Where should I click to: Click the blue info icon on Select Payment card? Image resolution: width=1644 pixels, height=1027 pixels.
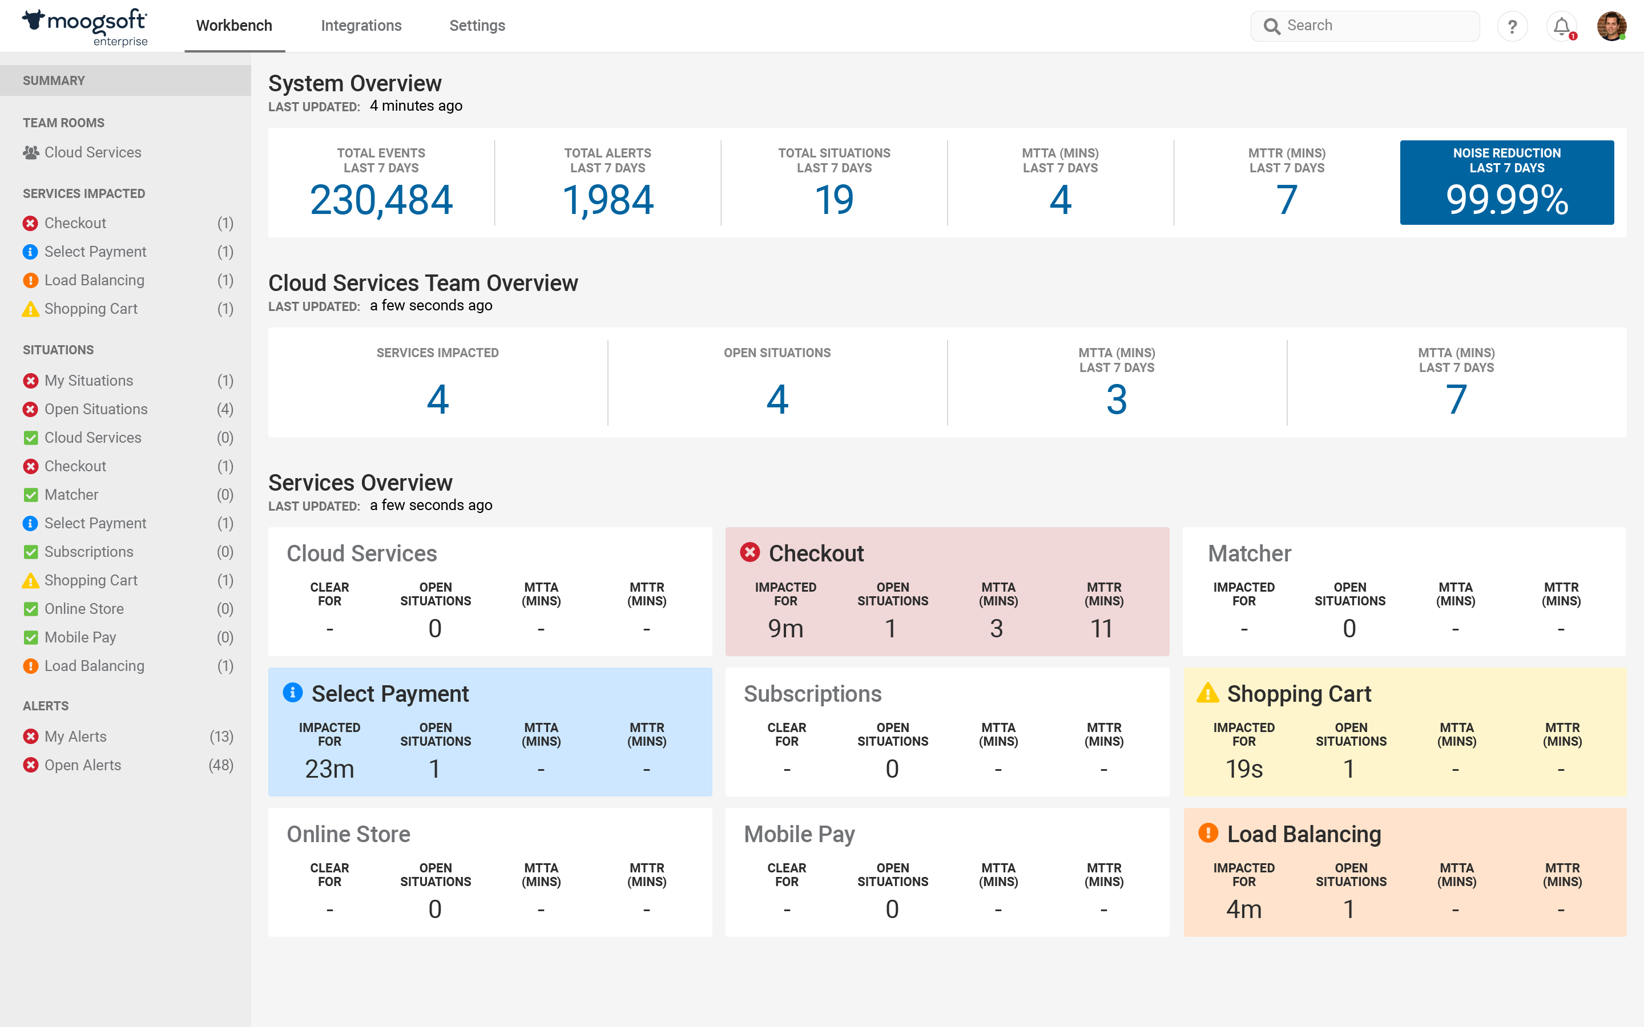click(x=293, y=692)
